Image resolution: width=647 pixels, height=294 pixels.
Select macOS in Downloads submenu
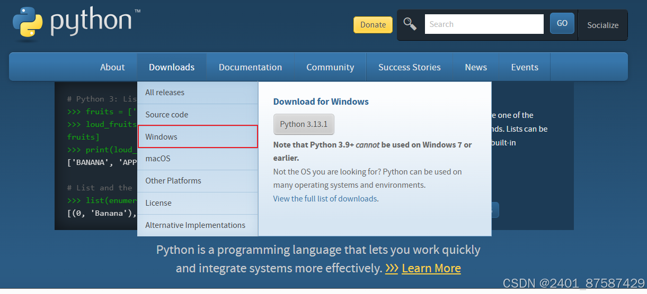198,159
